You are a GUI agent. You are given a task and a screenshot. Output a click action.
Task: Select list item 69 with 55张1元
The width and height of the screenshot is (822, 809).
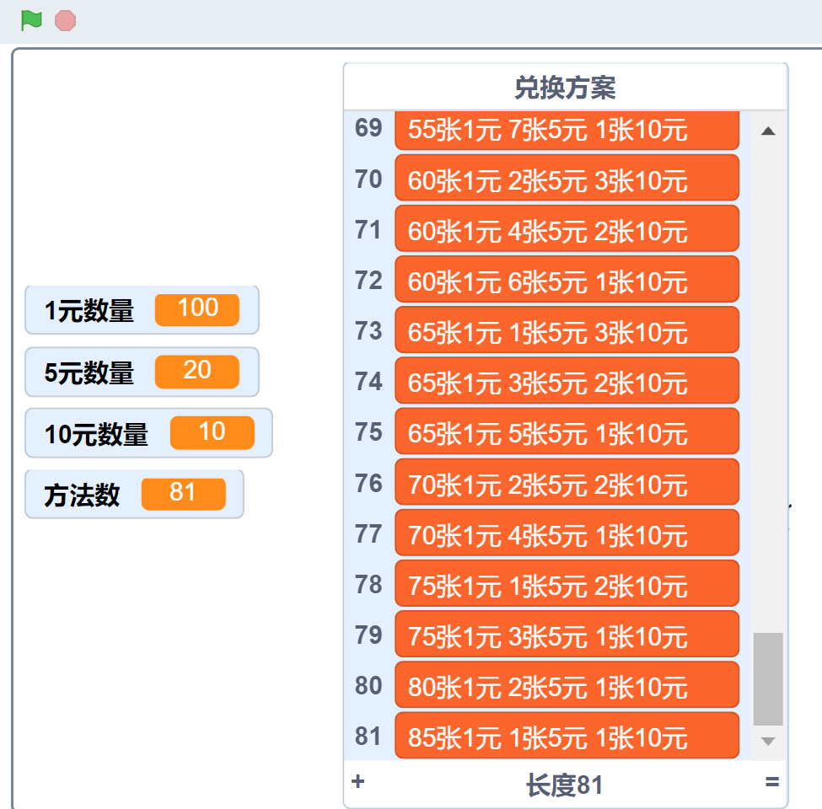tap(567, 131)
